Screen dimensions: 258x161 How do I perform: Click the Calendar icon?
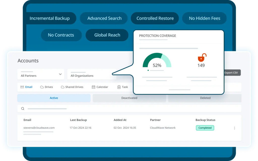(x=93, y=87)
